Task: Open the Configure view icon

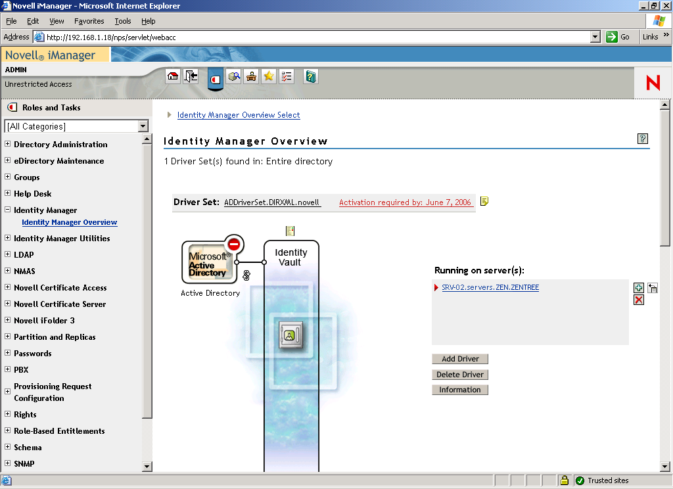Action: coord(251,76)
